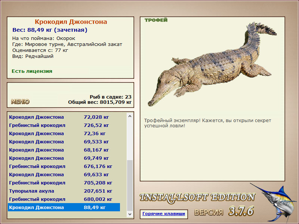
Task: Click the Johnston crocodile trophy image
Action: click(x=212, y=64)
